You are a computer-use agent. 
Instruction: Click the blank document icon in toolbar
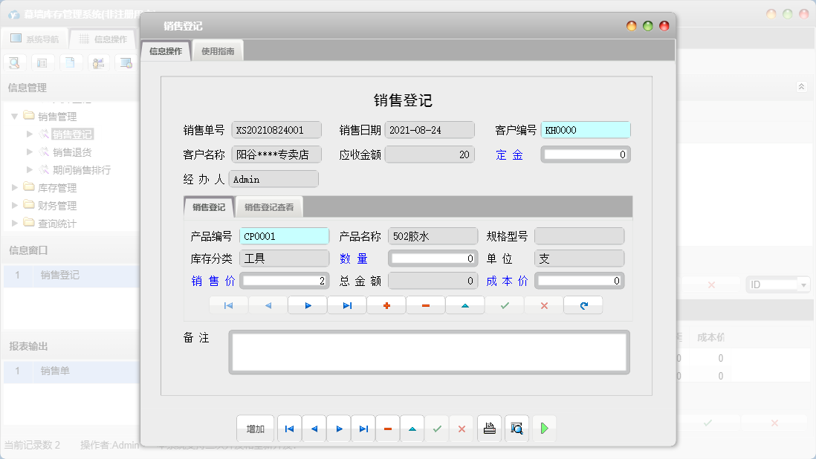pos(70,62)
